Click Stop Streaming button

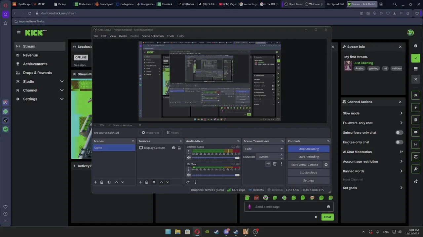click(x=309, y=149)
